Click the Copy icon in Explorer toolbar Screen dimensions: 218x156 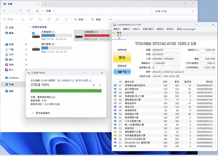[31, 19]
